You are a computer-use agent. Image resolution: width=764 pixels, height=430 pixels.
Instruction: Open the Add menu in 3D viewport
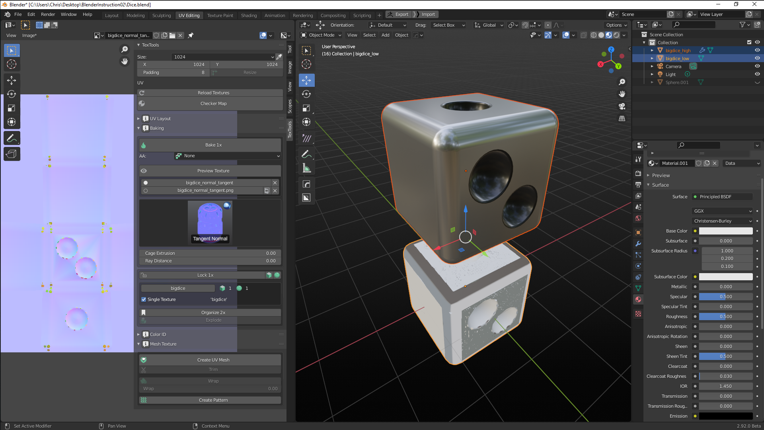coord(385,35)
